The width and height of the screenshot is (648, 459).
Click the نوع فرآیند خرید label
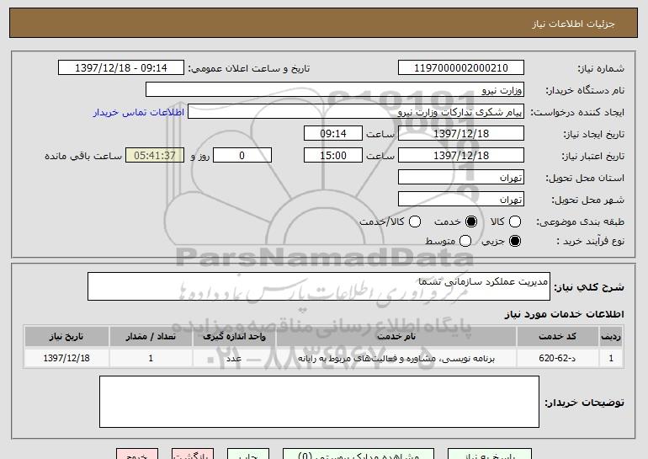pyautogui.click(x=591, y=241)
